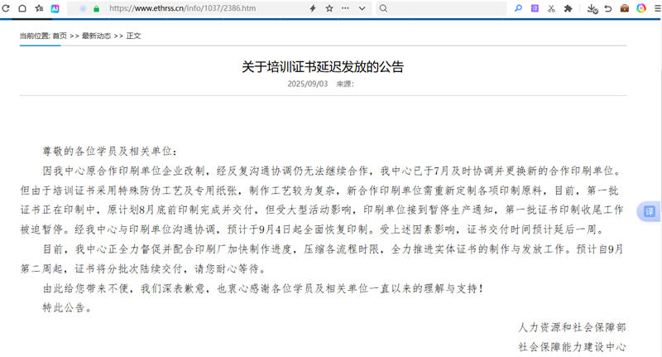
Task: Open the briefcase toolbox icon
Action: pos(625,8)
